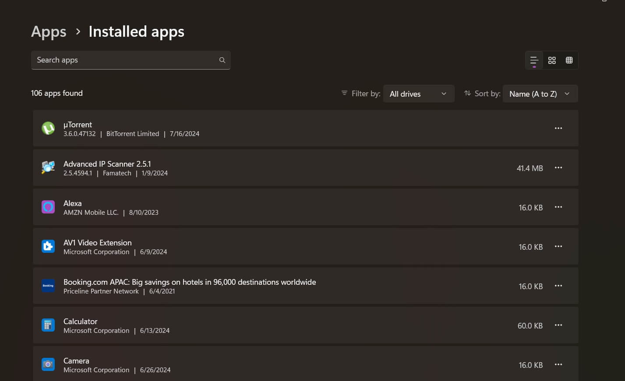Switch to detailed list view

pyautogui.click(x=534, y=60)
